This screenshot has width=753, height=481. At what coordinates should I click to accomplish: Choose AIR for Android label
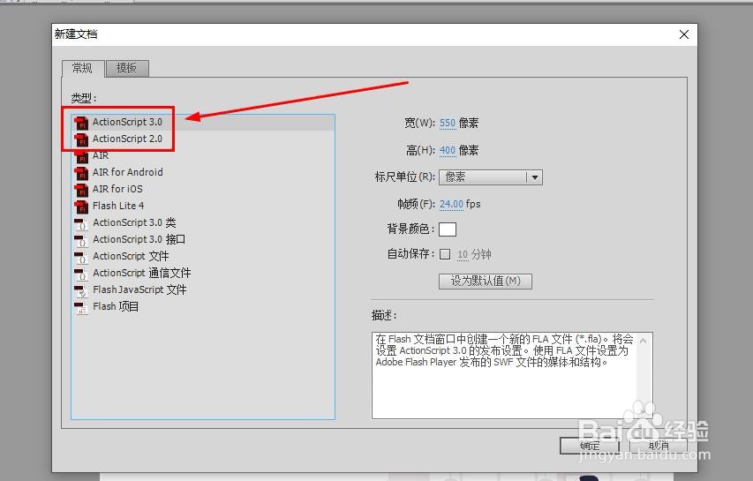[128, 172]
